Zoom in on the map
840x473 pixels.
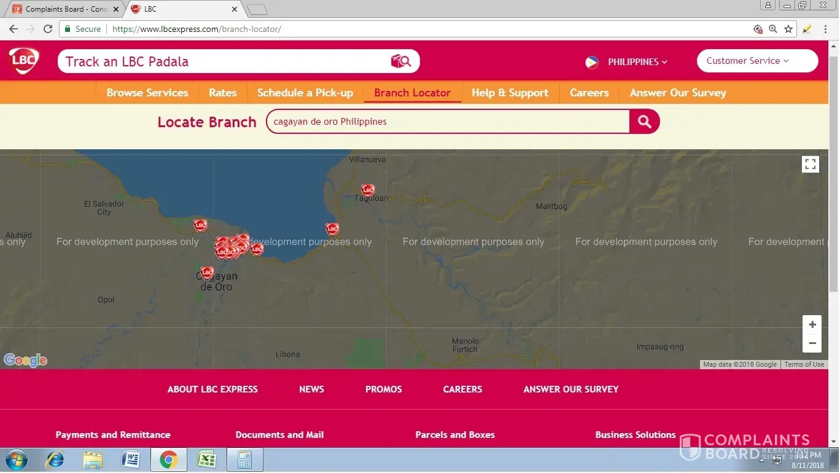pyautogui.click(x=812, y=325)
